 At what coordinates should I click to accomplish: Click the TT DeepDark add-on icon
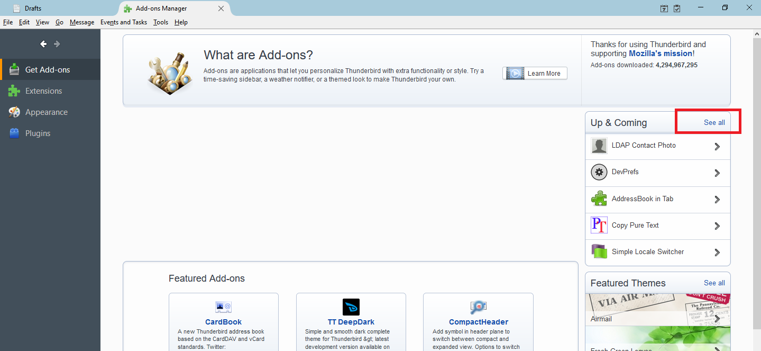click(351, 307)
